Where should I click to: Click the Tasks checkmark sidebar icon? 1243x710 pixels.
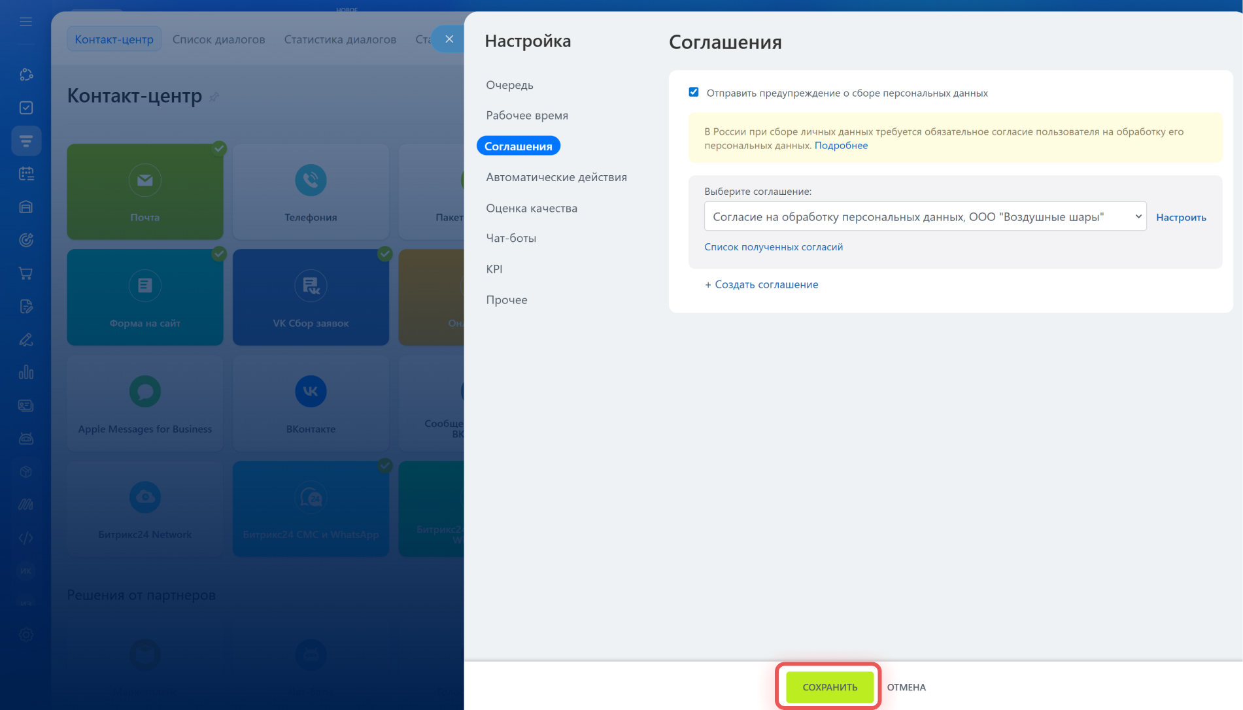click(26, 108)
